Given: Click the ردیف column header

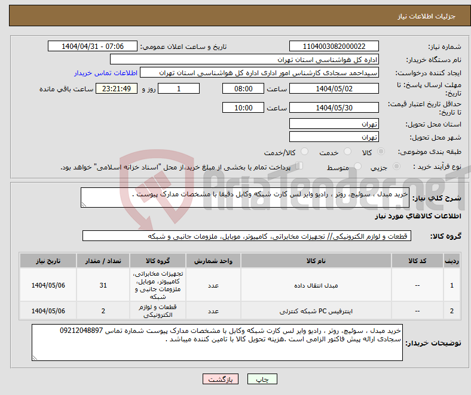Looking at the screenshot, I should 452,261.
